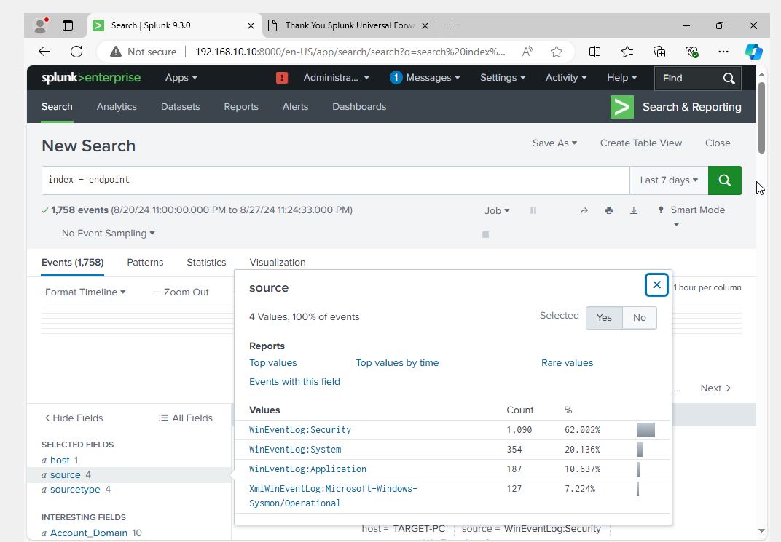
Task: Add this page to favorites
Action: pos(557,52)
